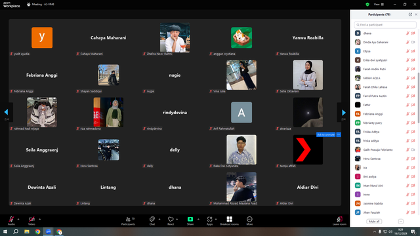Open the first Chrome taskbar icon

(x=37, y=231)
